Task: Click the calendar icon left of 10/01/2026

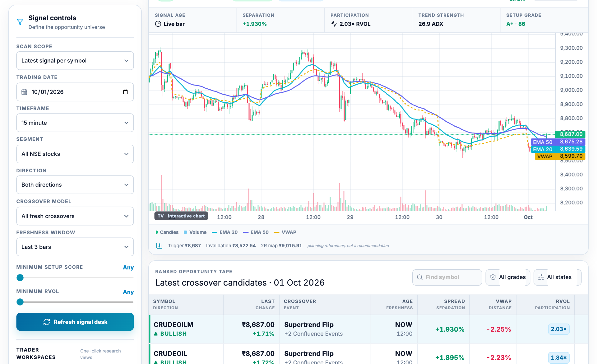Action: [x=24, y=92]
